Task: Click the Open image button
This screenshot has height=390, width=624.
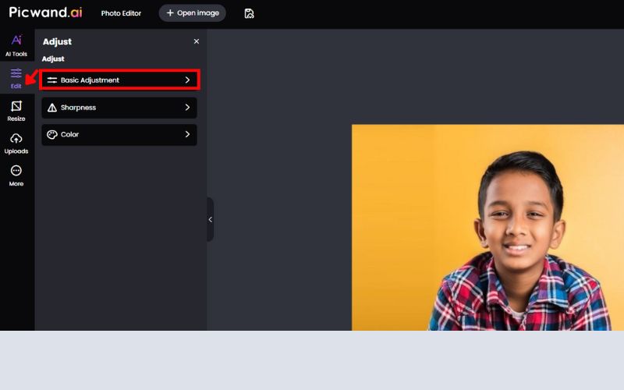Action: pos(193,13)
